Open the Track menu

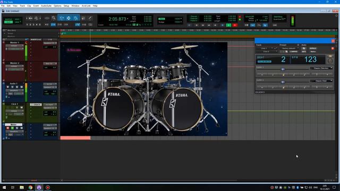[x=22, y=6]
